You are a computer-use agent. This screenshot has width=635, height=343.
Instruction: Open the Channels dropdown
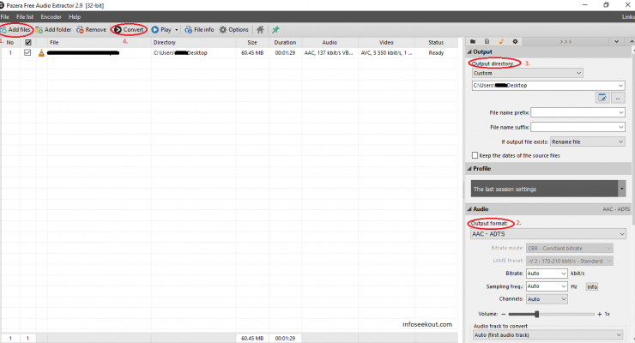point(547,299)
